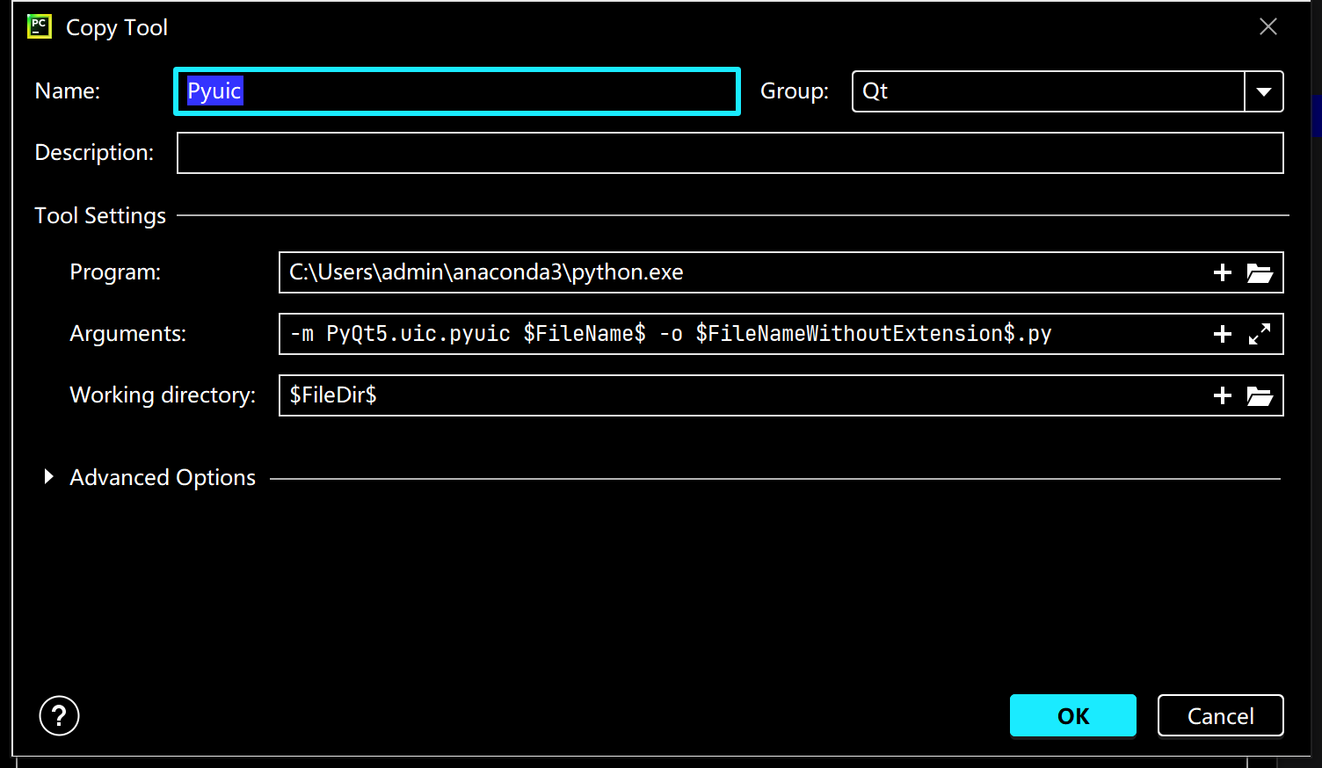Screen dimensions: 1322x768
Task: Expand the Arguments editor with the arrows icon
Action: coord(1260,334)
